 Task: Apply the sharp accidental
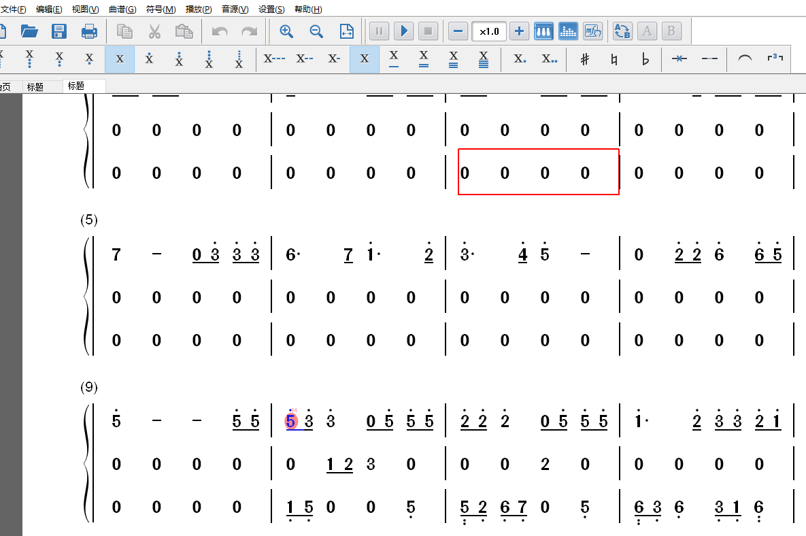[585, 59]
